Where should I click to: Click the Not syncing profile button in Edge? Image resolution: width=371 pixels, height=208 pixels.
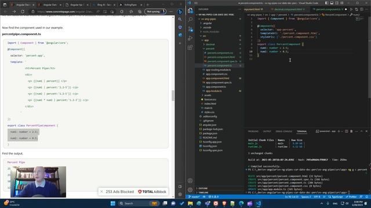tap(155, 12)
